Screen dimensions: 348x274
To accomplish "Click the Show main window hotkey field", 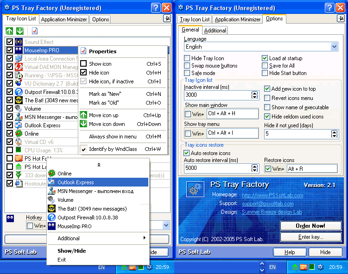I will tap(232, 113).
